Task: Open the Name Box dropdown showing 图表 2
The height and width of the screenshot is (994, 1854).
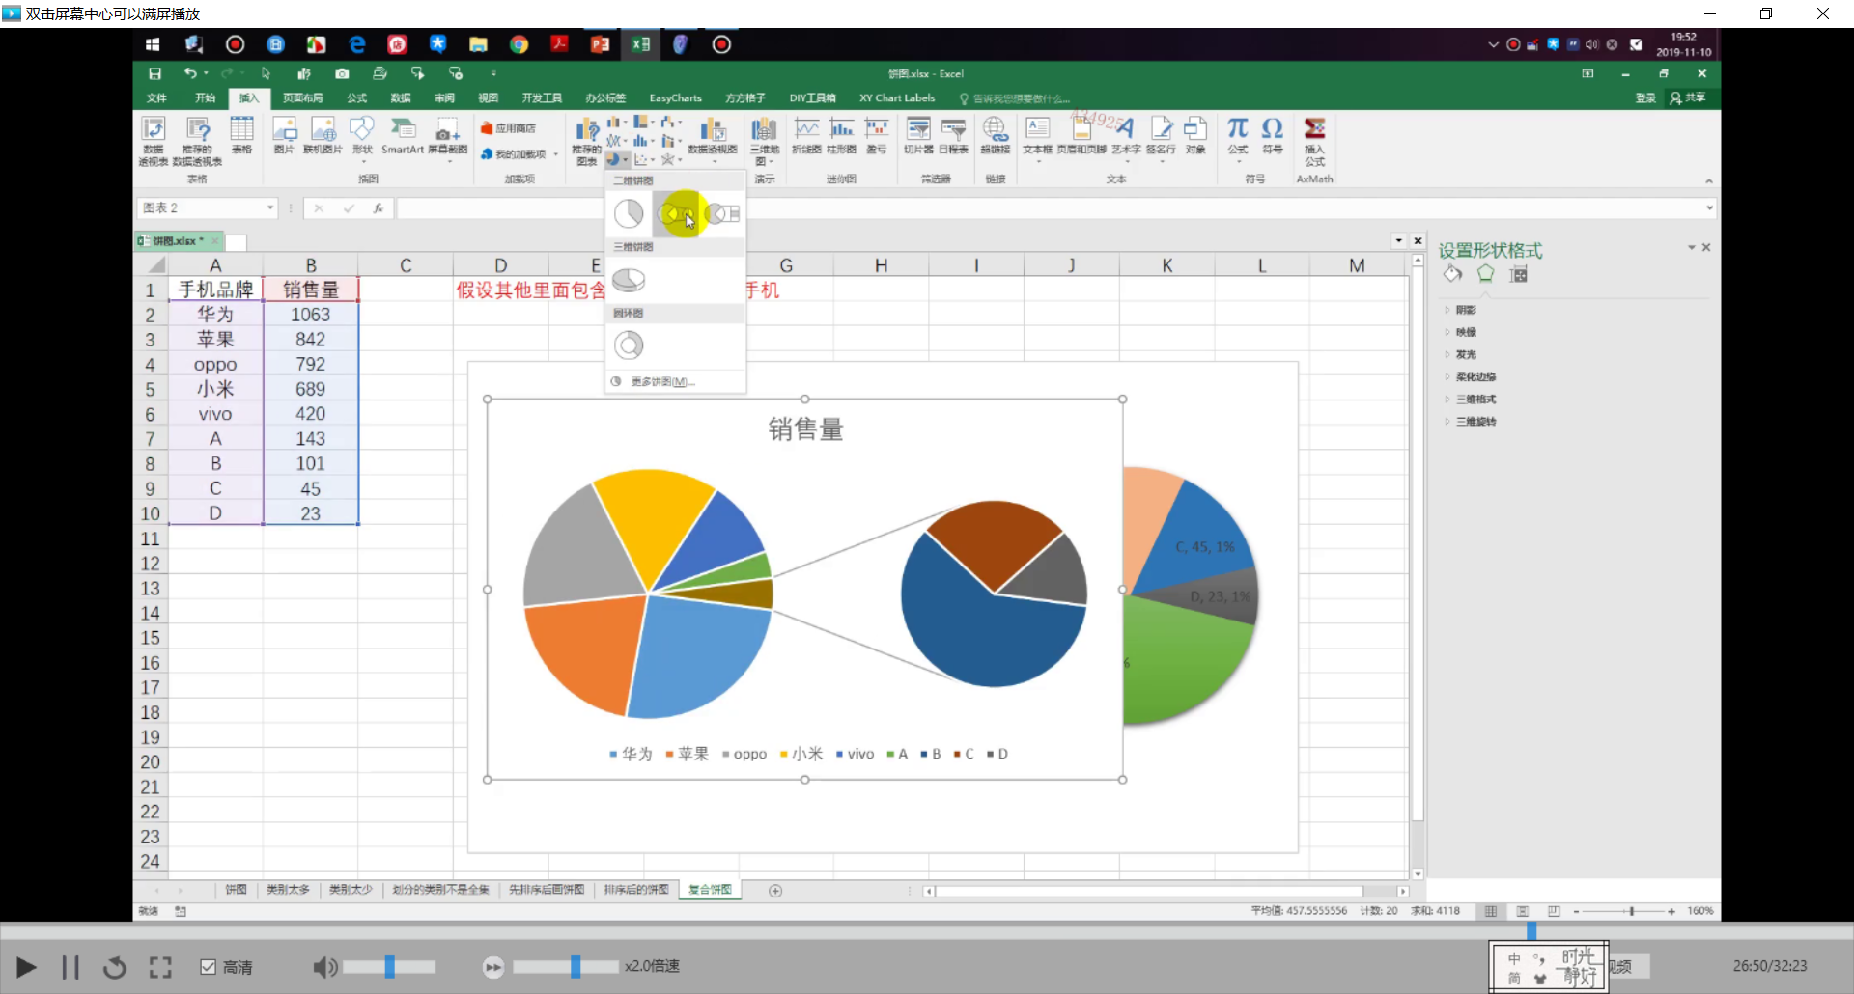Action: click(x=270, y=207)
